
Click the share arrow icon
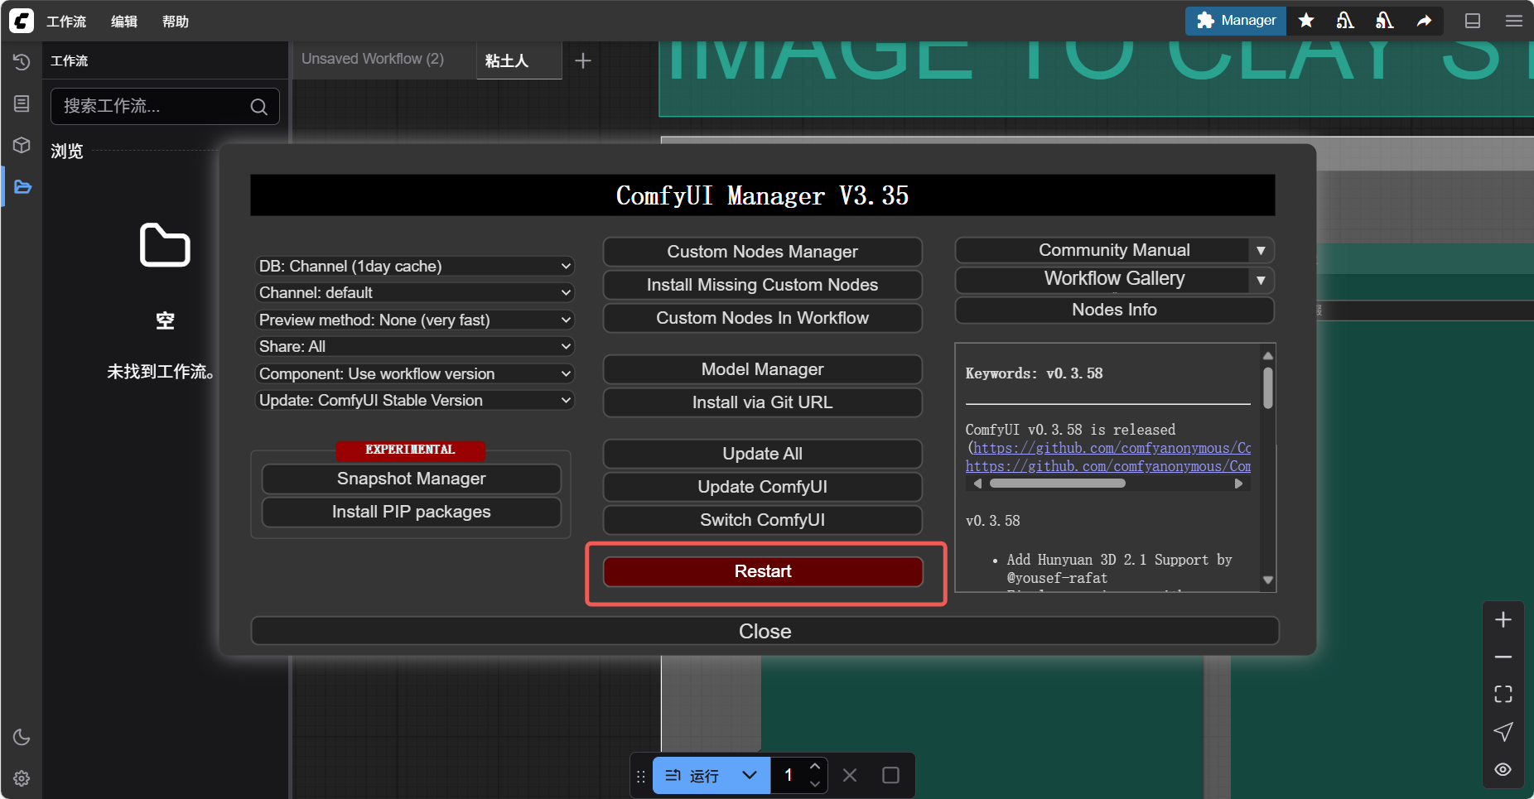pyautogui.click(x=1424, y=21)
